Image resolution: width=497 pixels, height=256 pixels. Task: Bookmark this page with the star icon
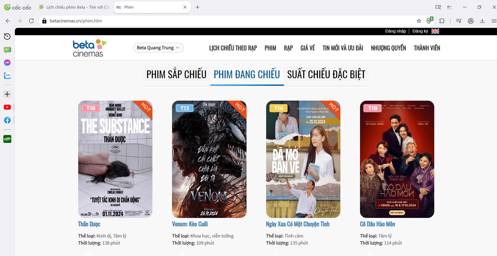coord(419,21)
